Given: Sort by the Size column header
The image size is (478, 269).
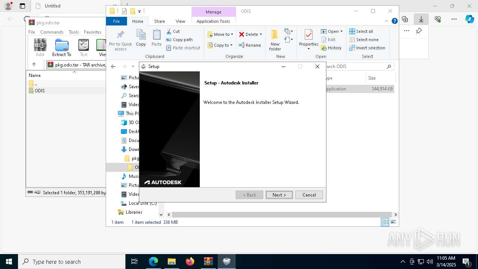Looking at the screenshot, I should click(381, 78).
